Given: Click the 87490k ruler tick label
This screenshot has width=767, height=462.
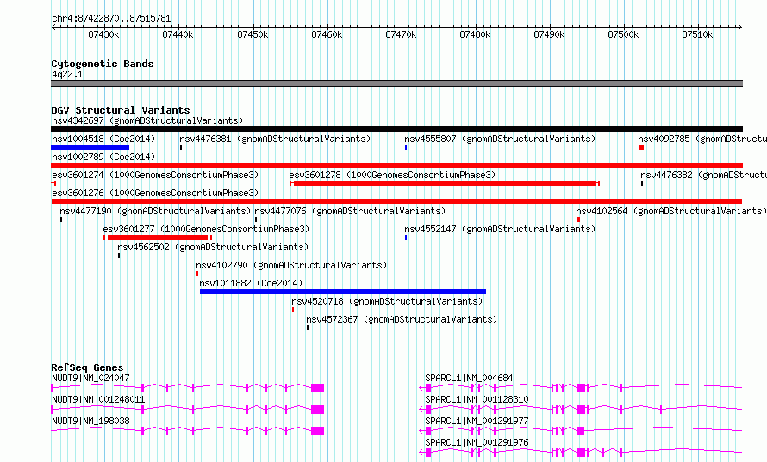Looking at the screenshot, I should click(549, 34).
